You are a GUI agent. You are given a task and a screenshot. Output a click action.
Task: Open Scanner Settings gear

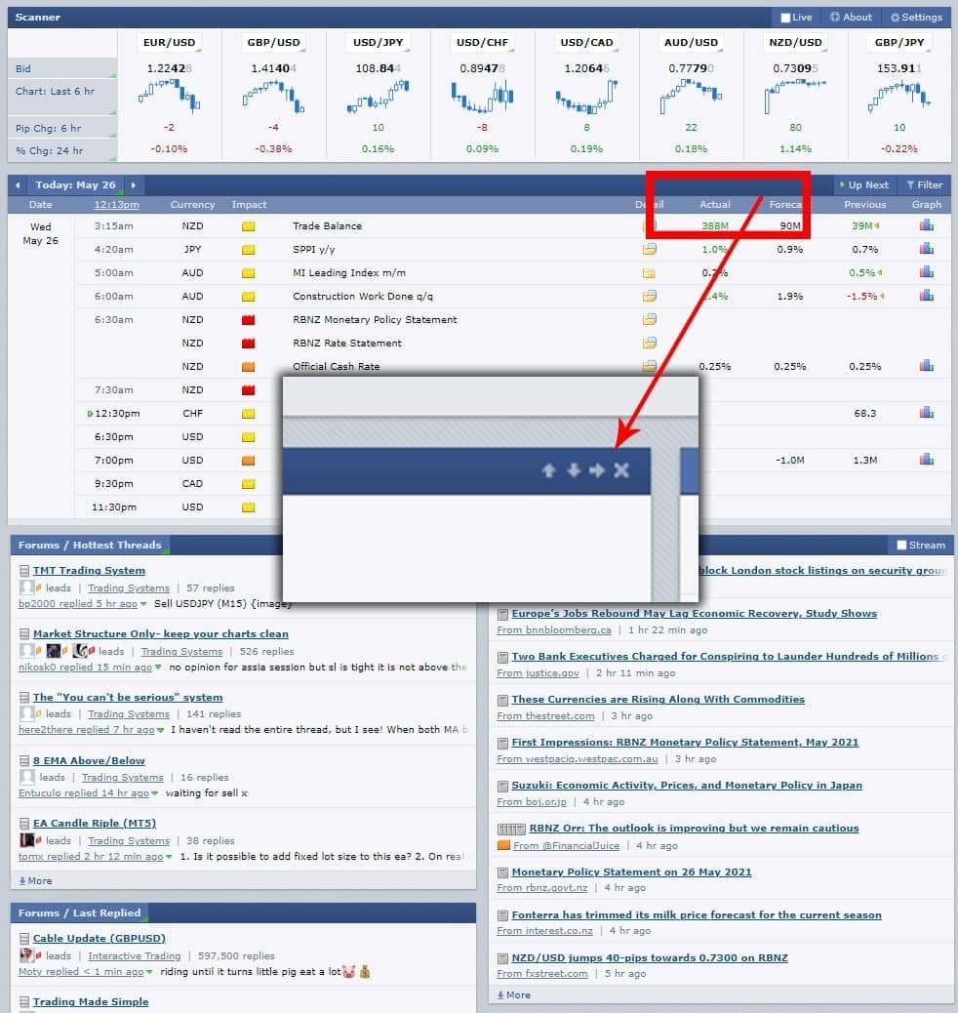point(915,18)
